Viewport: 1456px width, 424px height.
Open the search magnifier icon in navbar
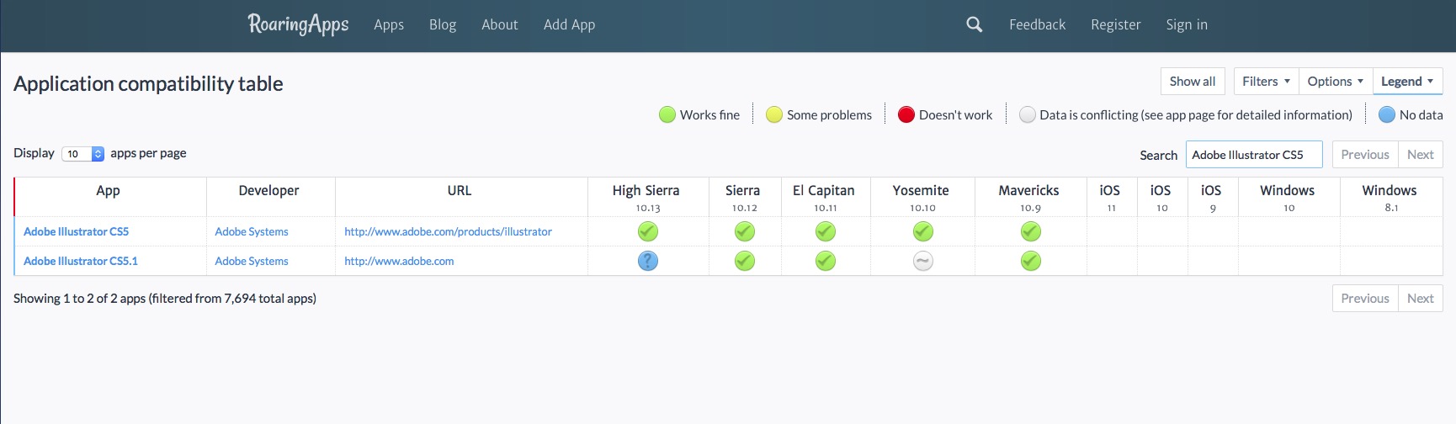coord(974,24)
